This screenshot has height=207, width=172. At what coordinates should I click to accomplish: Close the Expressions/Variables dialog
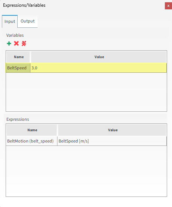[168, 6]
